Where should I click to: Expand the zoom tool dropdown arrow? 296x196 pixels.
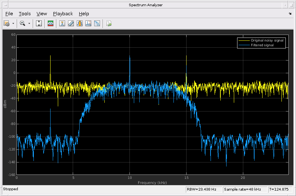coord(29,23)
